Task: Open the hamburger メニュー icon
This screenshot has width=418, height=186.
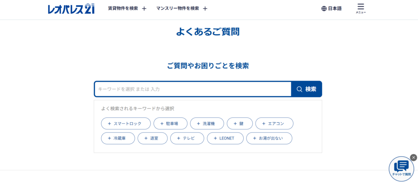Action: (360, 8)
